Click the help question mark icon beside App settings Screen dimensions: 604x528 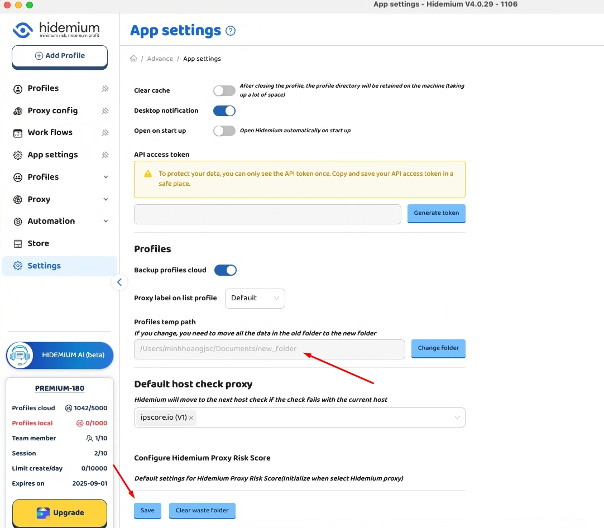pyautogui.click(x=231, y=31)
